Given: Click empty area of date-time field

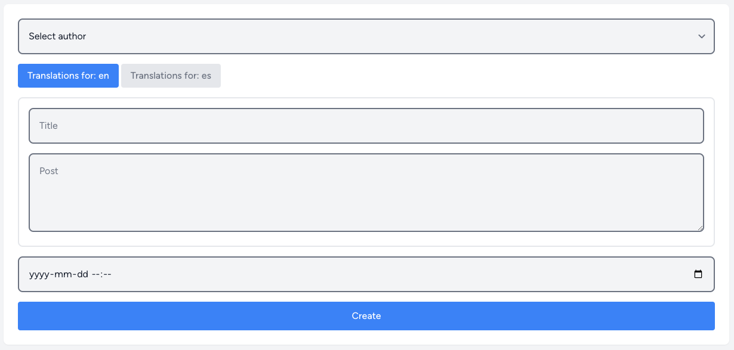Looking at the screenshot, I should point(400,274).
